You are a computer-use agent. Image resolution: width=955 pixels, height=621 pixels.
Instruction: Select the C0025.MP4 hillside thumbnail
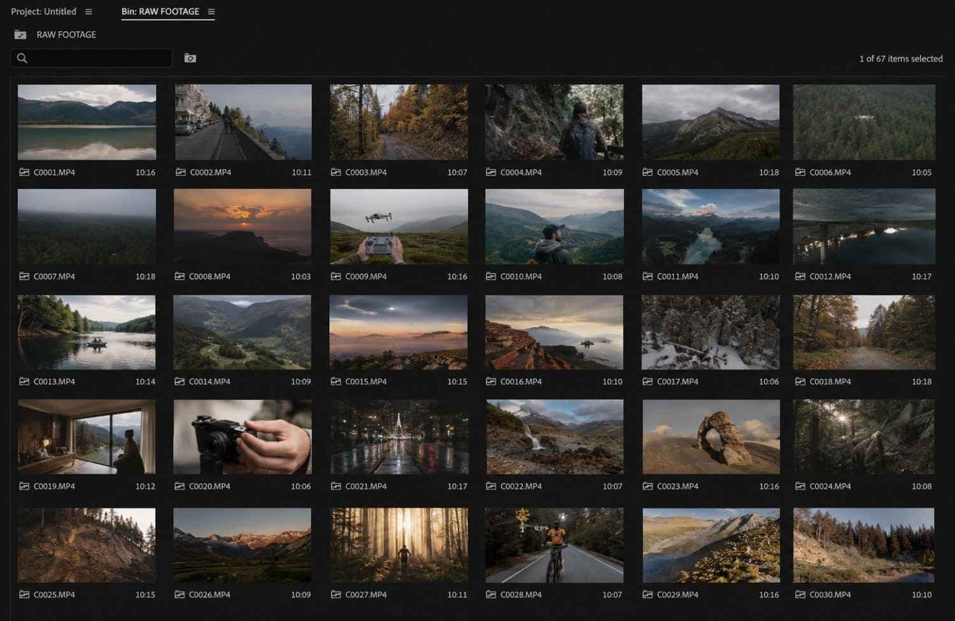(x=87, y=545)
